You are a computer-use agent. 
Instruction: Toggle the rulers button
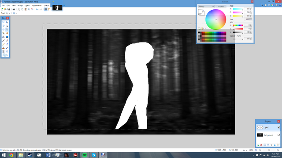[x=49, y=9]
